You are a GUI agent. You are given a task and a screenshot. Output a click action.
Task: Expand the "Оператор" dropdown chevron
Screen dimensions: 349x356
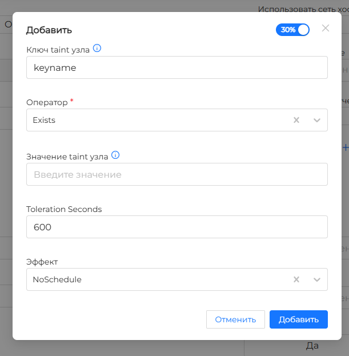(x=317, y=120)
